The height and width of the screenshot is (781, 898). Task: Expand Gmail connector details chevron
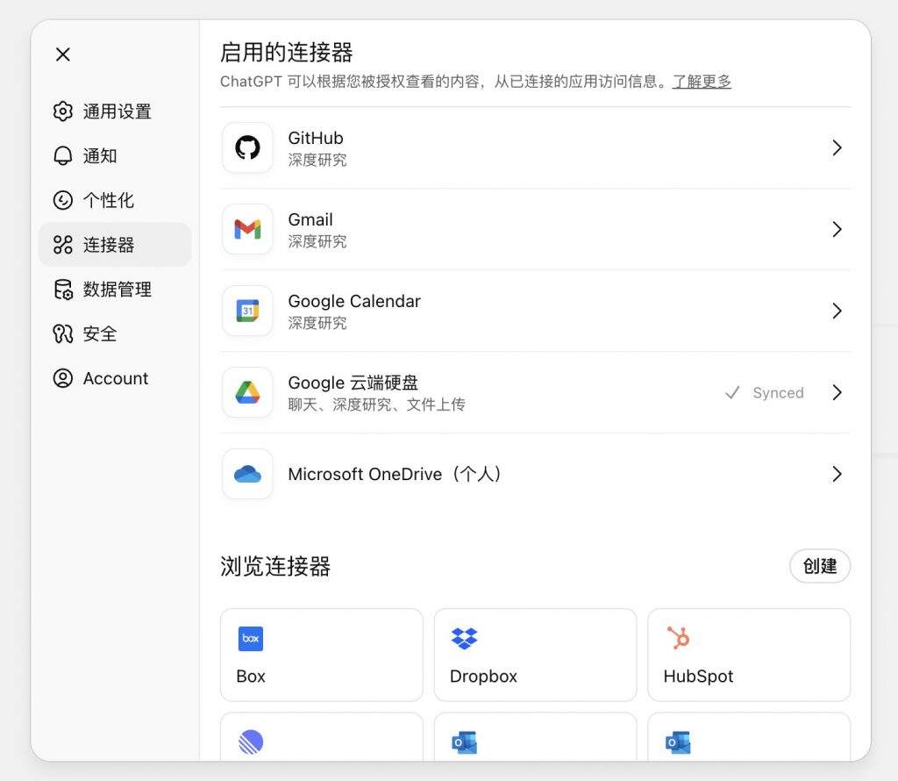pos(836,229)
